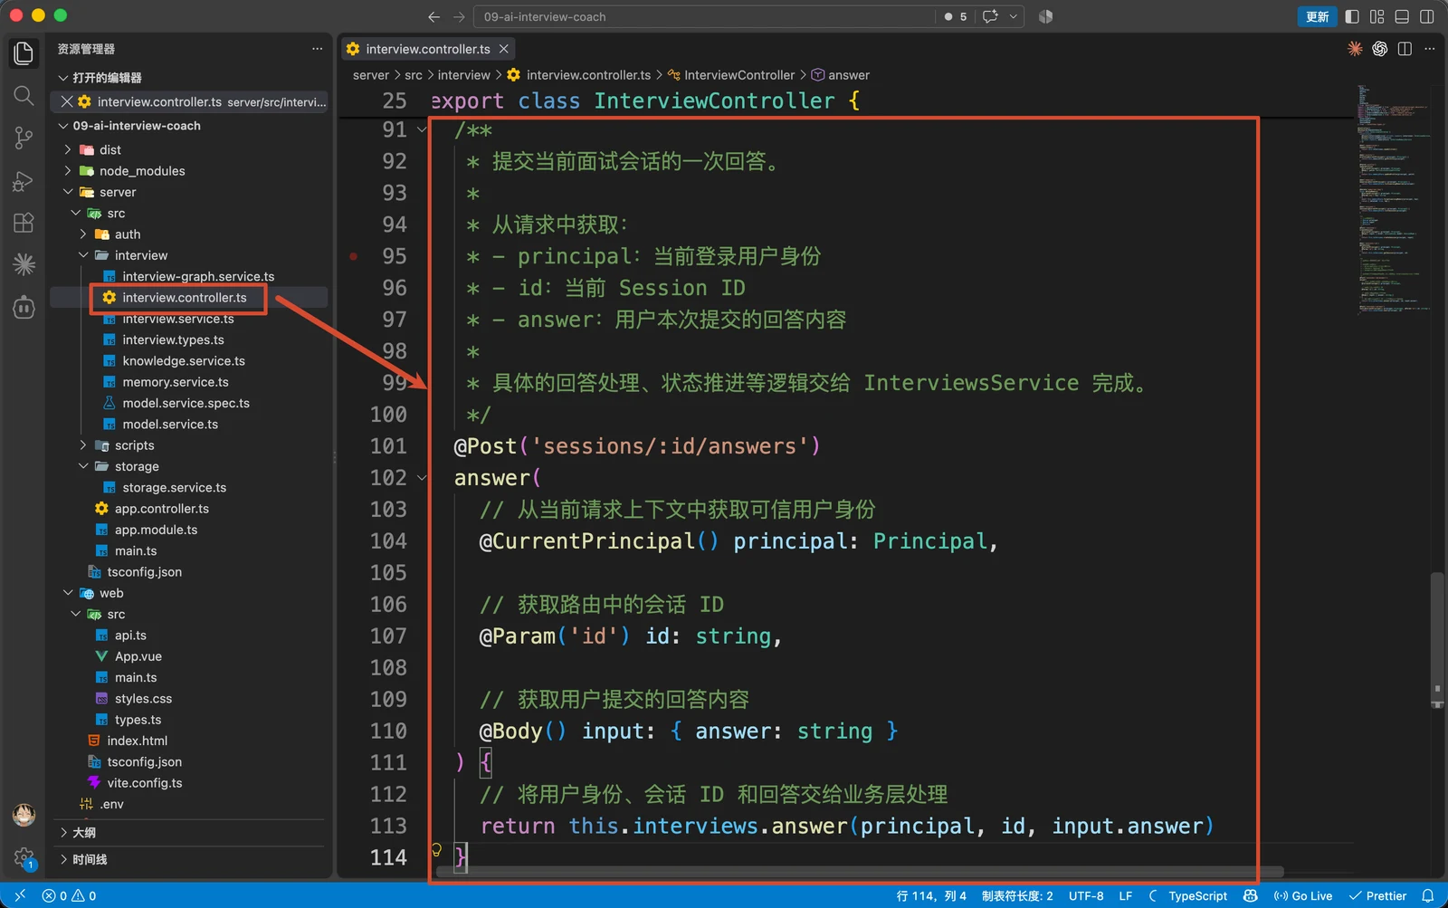The width and height of the screenshot is (1448, 908).
Task: Open Source Control view
Action: point(24,138)
